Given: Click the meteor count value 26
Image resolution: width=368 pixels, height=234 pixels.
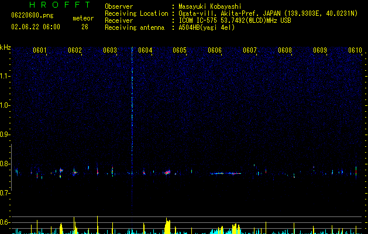Looking at the screenshot, I should coord(85,27).
